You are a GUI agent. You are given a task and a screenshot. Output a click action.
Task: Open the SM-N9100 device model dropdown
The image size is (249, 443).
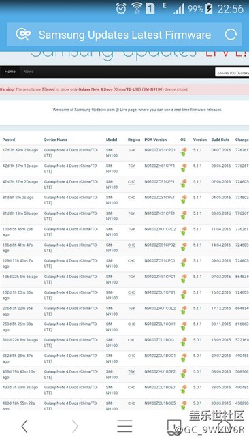tap(232, 73)
